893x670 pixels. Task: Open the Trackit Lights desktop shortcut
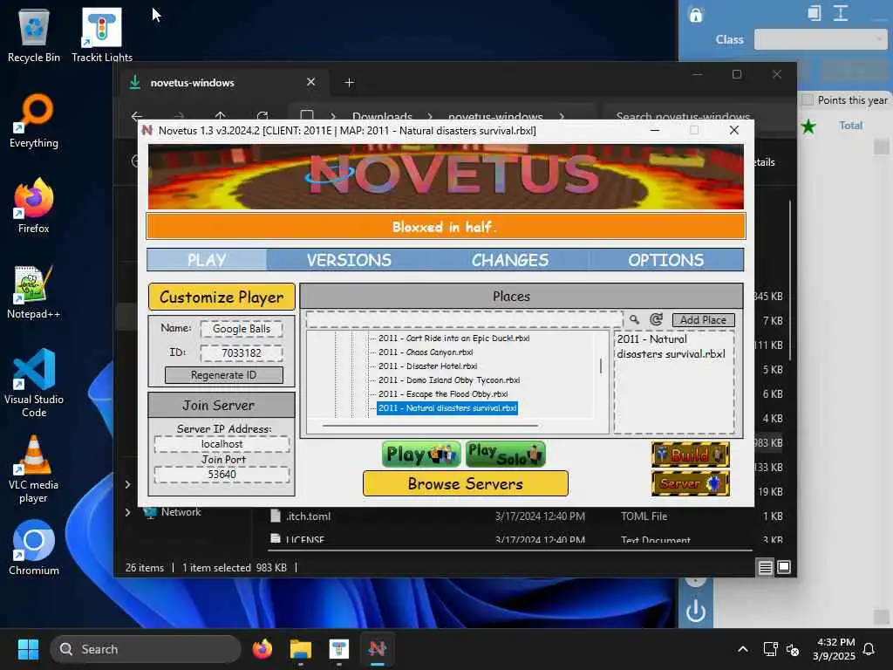tap(101, 35)
